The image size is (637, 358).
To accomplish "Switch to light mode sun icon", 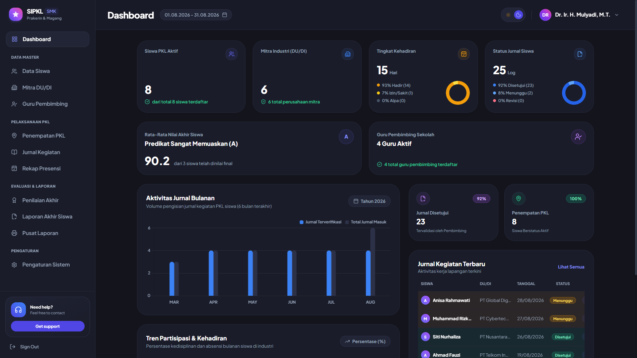I will click(508, 15).
